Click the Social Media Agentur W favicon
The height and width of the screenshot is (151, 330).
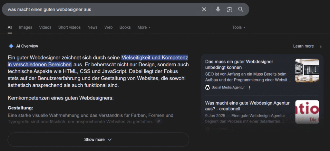click(208, 88)
